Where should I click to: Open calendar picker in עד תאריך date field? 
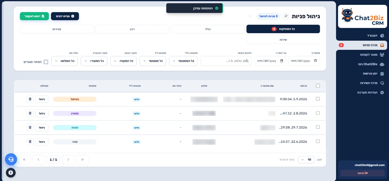click(x=282, y=61)
